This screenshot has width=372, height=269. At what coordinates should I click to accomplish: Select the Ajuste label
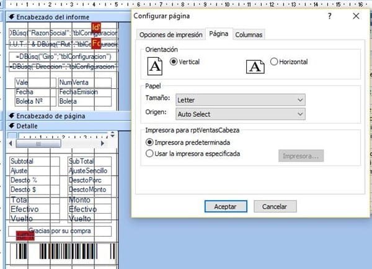tap(35, 171)
